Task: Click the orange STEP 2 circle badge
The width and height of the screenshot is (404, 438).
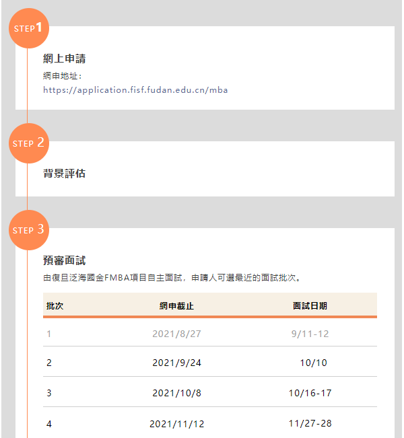Action: tap(28, 143)
